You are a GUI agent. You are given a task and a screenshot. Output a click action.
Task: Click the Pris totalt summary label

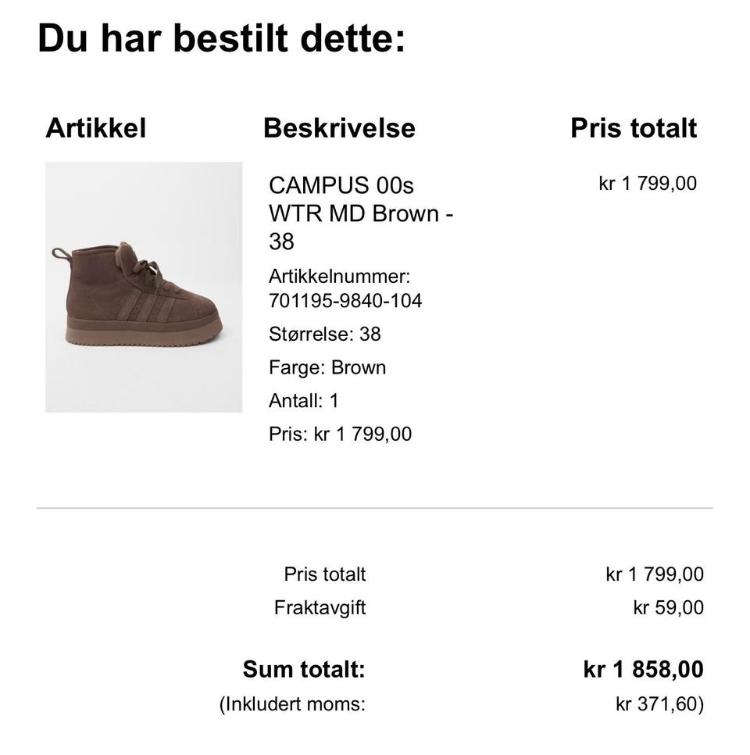pos(325,574)
